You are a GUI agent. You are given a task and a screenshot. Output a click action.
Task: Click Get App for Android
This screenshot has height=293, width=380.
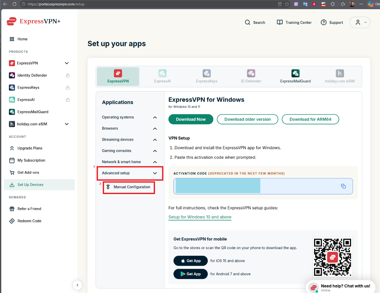(191, 274)
